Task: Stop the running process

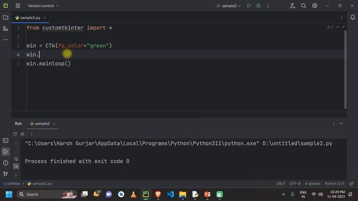Action: click(x=22, y=134)
